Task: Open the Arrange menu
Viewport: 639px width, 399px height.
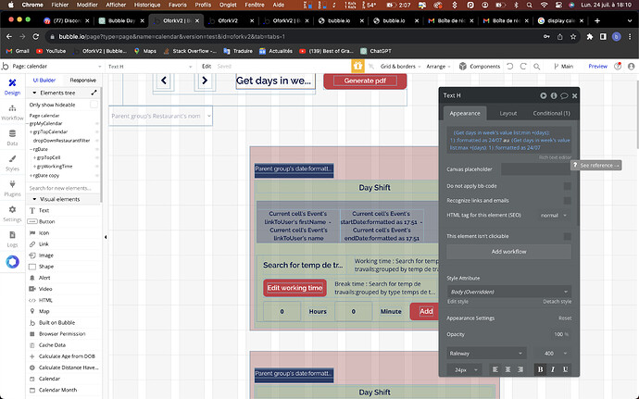Action: pyautogui.click(x=438, y=66)
